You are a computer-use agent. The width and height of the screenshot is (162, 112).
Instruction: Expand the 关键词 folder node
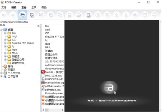click(5, 56)
